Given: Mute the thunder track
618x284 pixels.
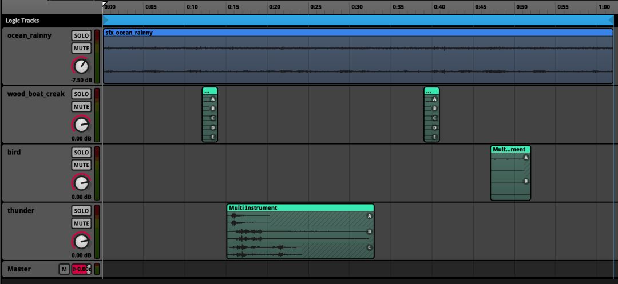Looking at the screenshot, I should pyautogui.click(x=81, y=223).
